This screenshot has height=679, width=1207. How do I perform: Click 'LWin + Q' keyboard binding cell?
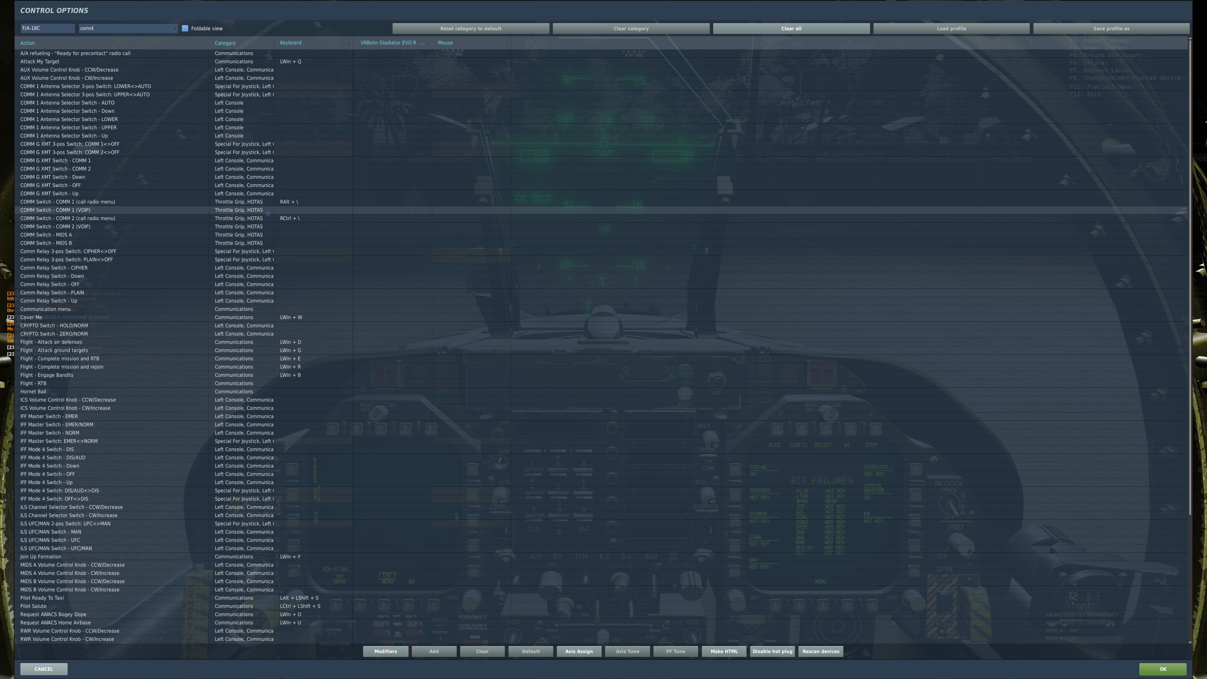tap(313, 61)
